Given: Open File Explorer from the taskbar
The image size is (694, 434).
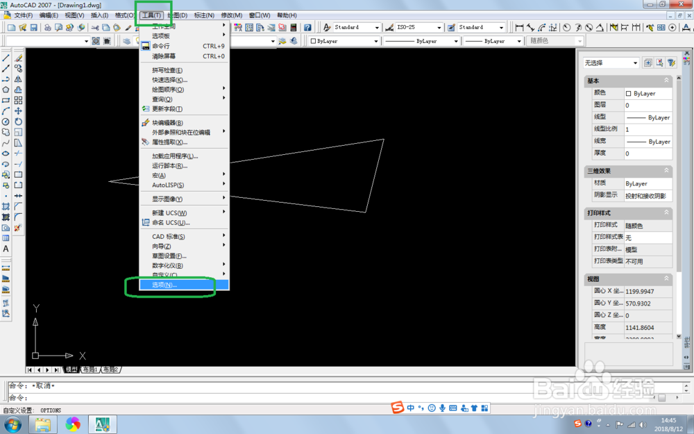Looking at the screenshot, I should click(43, 424).
